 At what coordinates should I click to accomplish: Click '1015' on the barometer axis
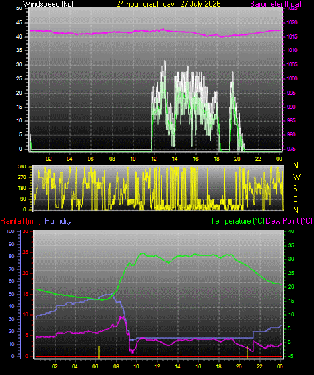[292, 37]
